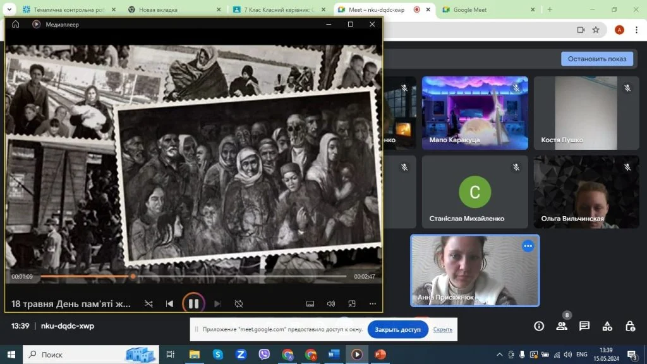This screenshot has width=647, height=364.
Task: Go to Media Player home
Action: coord(16,25)
